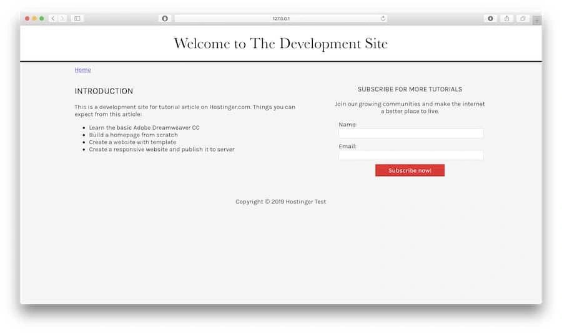Click the 'Name:' label
This screenshot has height=333, width=562.
(x=348, y=125)
